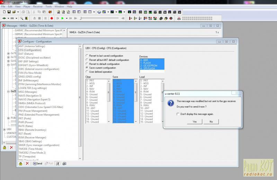
Task: Open the dropdown next to connect icon
Action: click(8, 18)
